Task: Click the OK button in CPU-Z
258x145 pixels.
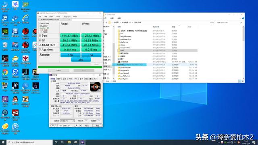Action: pyautogui.click(x=97, y=125)
